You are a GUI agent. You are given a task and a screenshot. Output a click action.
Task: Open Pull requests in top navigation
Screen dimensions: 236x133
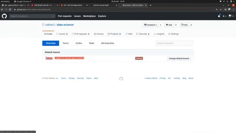click(65, 16)
